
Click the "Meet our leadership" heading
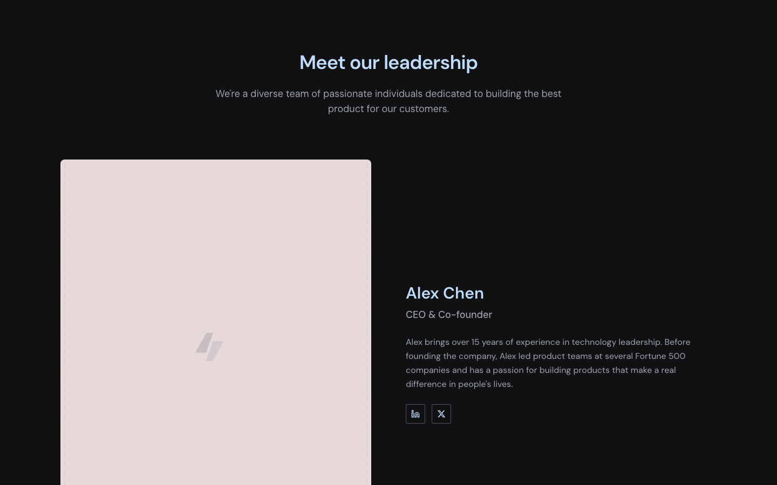(x=388, y=63)
